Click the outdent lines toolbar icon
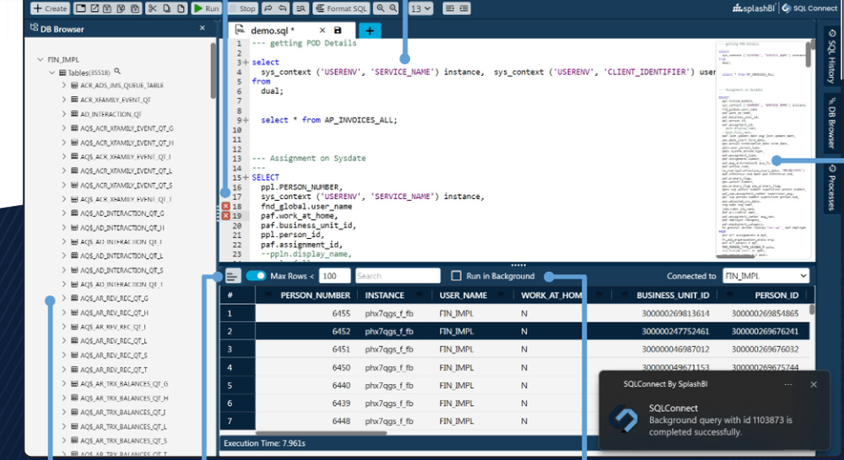This screenshot has height=460, width=844. [x=450, y=8]
